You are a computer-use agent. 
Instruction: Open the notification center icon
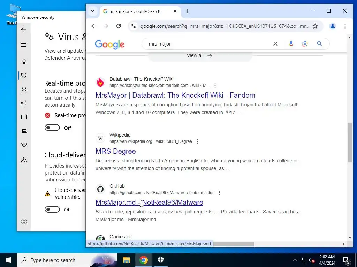click(x=346, y=260)
